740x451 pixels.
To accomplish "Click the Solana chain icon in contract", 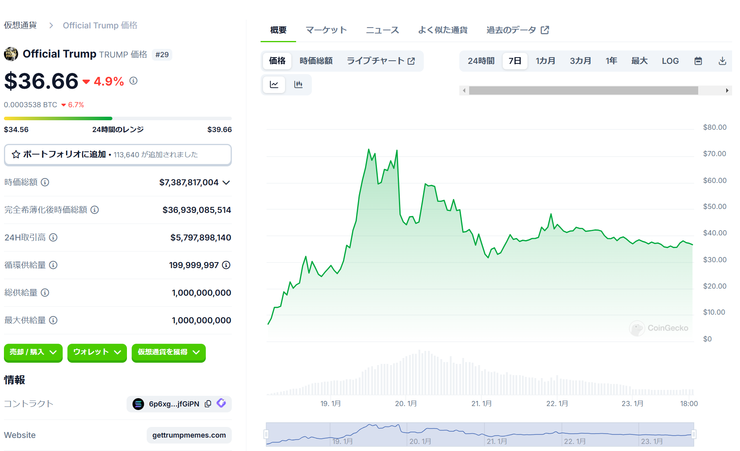I will coord(138,404).
